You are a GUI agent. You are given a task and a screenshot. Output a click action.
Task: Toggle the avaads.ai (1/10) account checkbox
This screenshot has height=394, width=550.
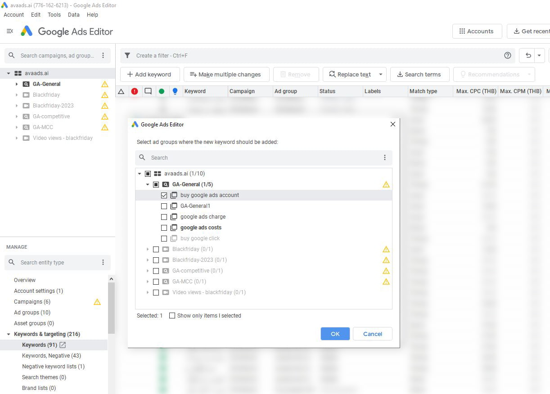[148, 174]
